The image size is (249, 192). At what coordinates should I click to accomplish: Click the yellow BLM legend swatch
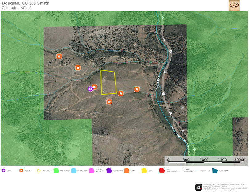144,170
